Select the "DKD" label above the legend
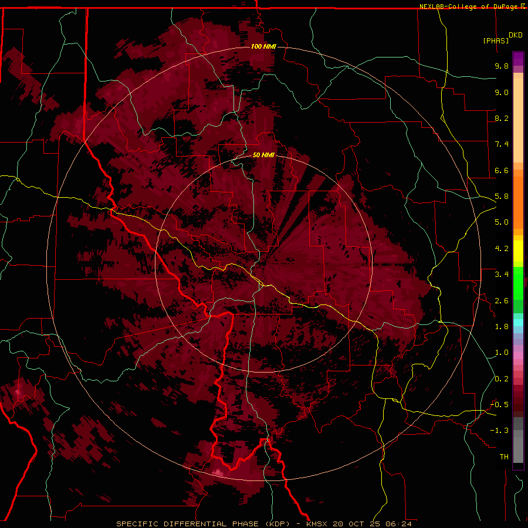Viewport: 528px width, 528px height. click(x=516, y=35)
